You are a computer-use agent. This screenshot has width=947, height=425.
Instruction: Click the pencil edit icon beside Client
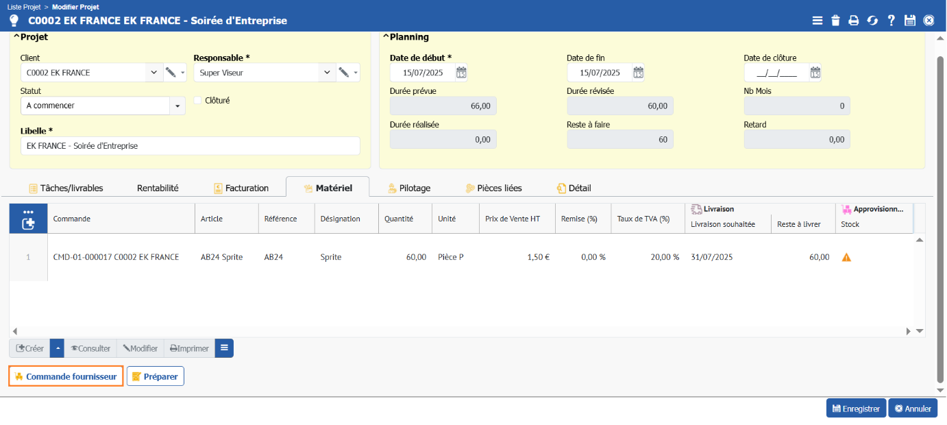(x=171, y=73)
